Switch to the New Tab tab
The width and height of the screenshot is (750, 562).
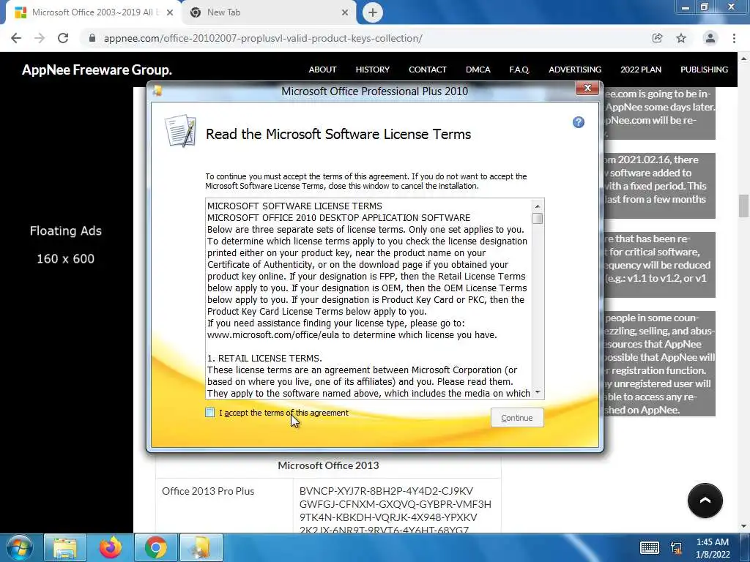point(268,12)
